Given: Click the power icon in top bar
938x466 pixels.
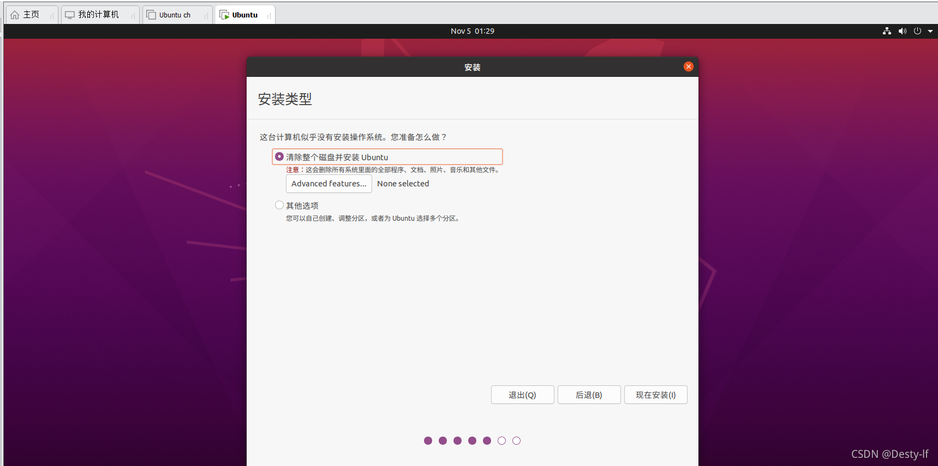Looking at the screenshot, I should pyautogui.click(x=917, y=31).
